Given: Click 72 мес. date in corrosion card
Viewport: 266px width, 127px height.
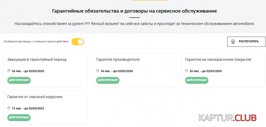Looking at the screenshot, I should [x=28, y=108].
